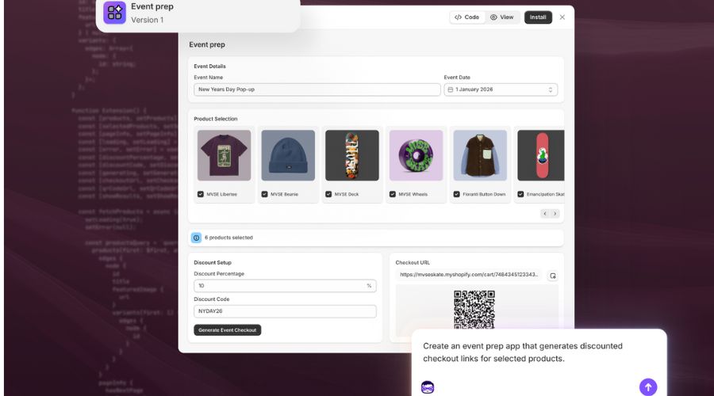714x396 pixels.
Task: Click the '6 products selected' text
Action: [228, 238]
